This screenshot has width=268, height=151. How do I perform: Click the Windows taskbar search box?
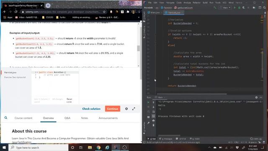(39, 147)
